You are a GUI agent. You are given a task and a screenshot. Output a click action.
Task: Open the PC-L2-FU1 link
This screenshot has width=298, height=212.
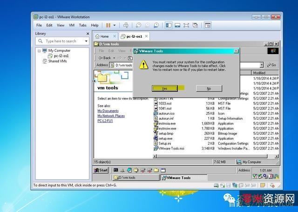click(x=105, y=121)
